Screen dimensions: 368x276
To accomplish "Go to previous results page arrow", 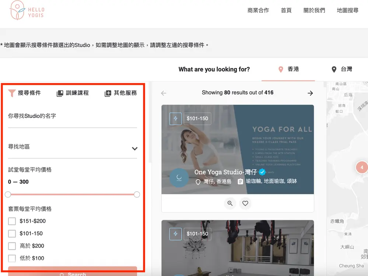I will pyautogui.click(x=164, y=93).
